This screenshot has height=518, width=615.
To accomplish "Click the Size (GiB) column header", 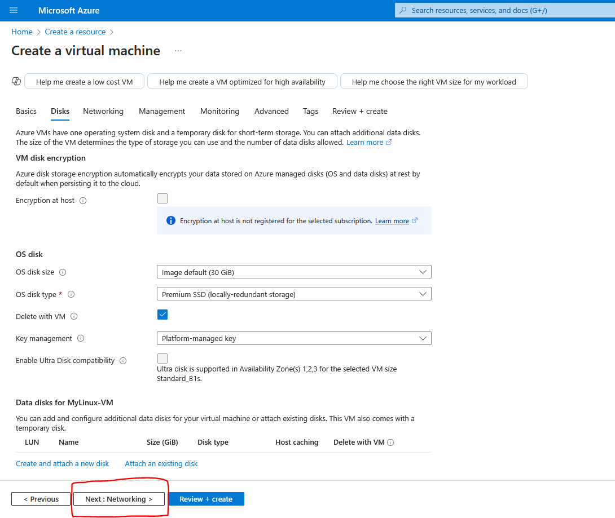I will coord(162,442).
